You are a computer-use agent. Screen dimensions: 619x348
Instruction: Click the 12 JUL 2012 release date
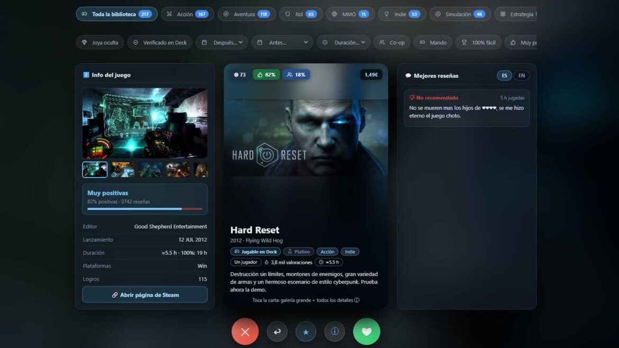193,240
